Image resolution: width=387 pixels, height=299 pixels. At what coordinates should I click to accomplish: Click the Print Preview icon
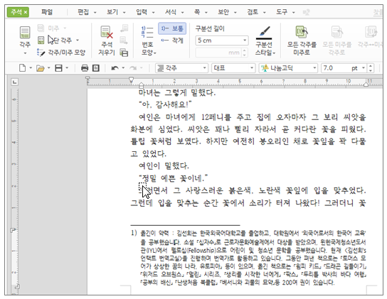pos(96,67)
